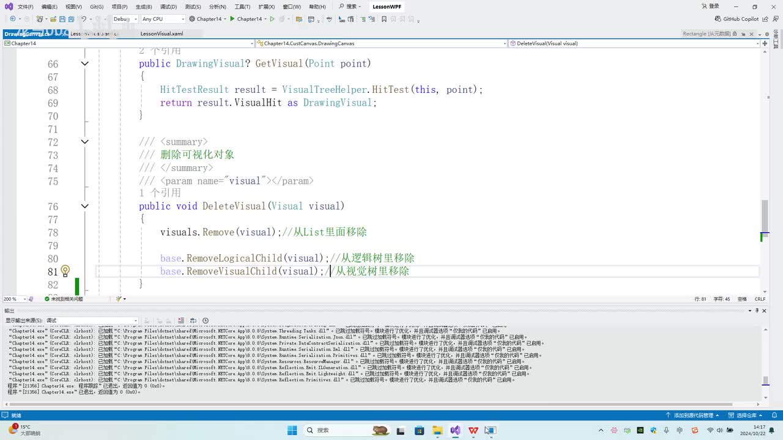Click the split editor plus icon

764,43
